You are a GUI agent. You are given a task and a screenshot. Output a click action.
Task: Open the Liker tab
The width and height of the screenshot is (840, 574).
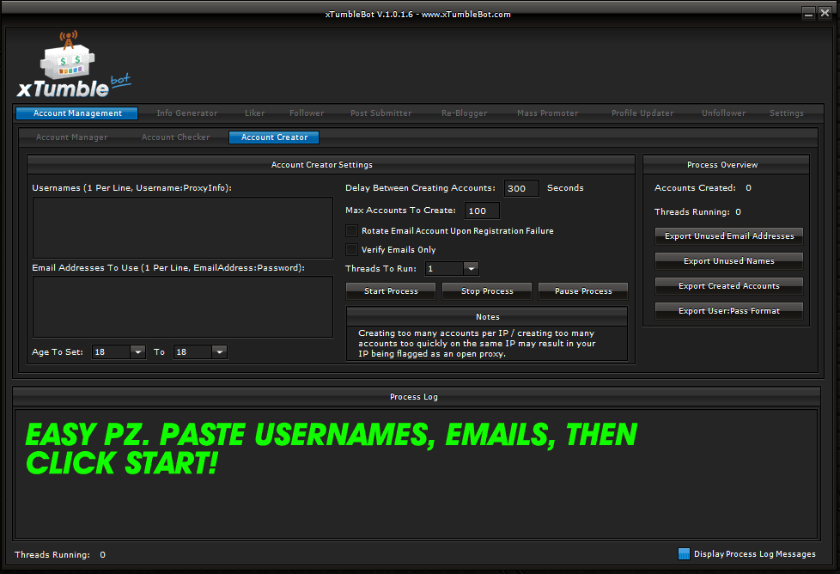tap(254, 113)
